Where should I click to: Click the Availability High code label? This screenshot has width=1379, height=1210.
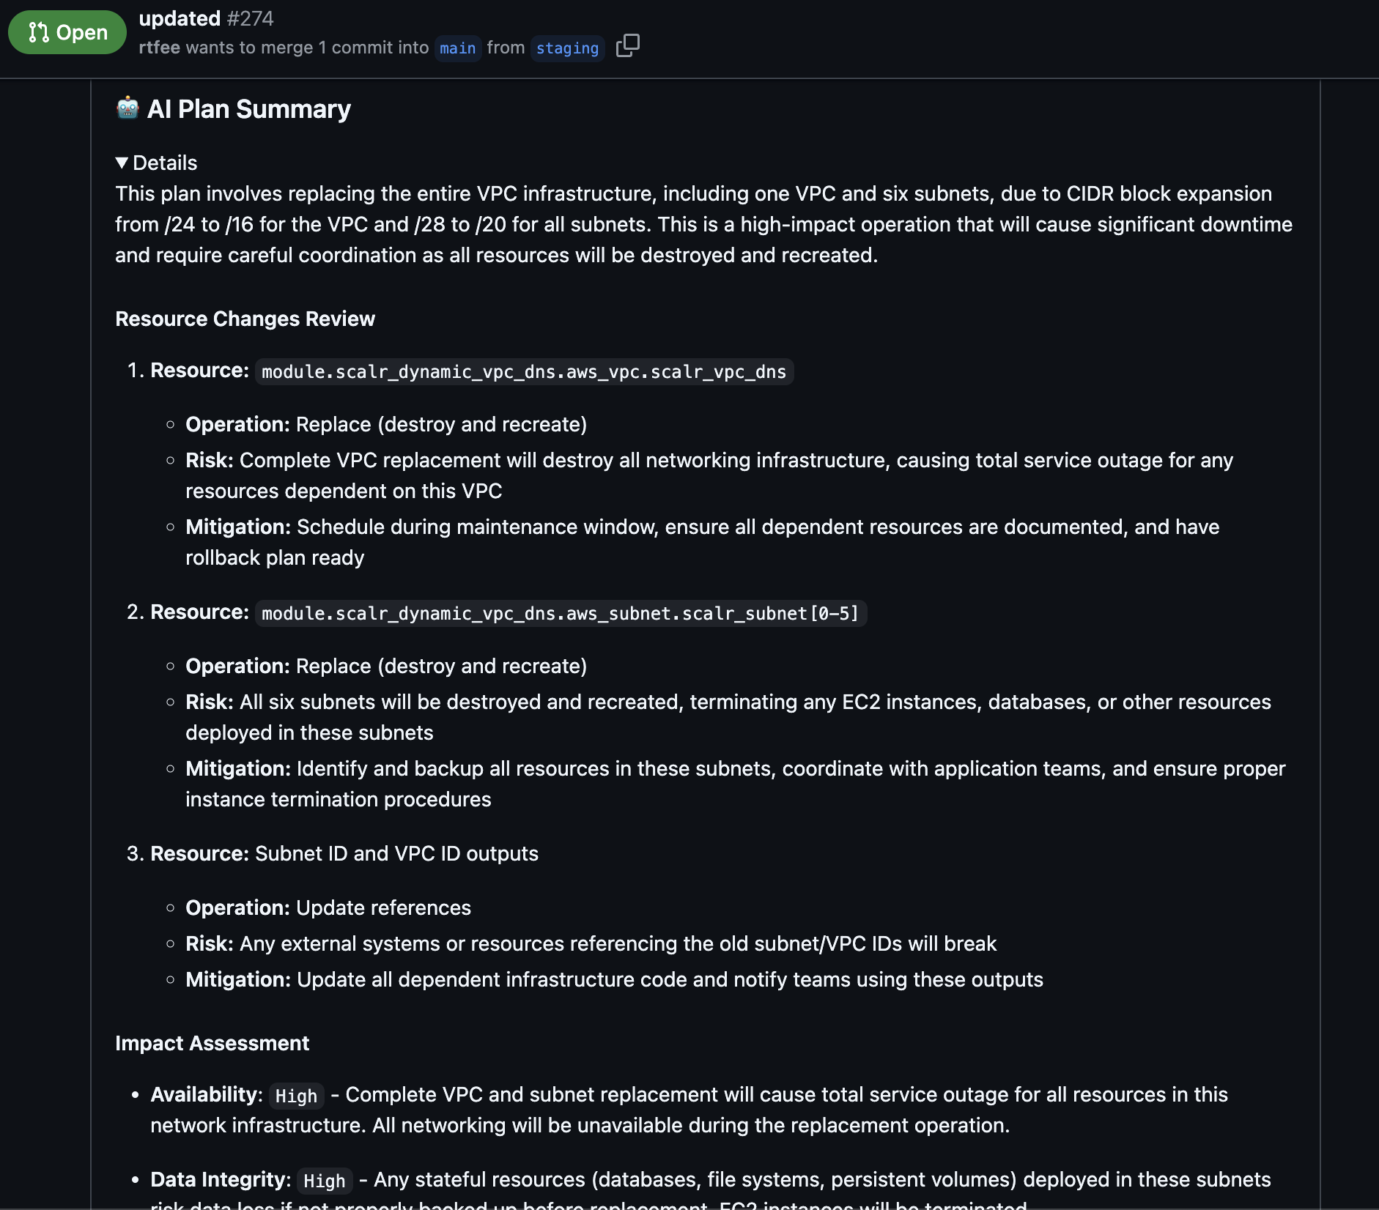point(296,1096)
